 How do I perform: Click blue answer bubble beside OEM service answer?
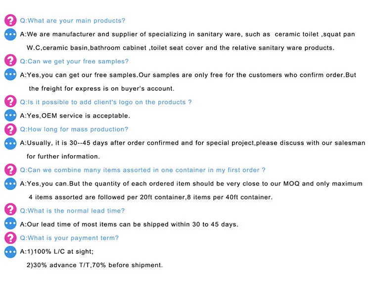(10, 116)
